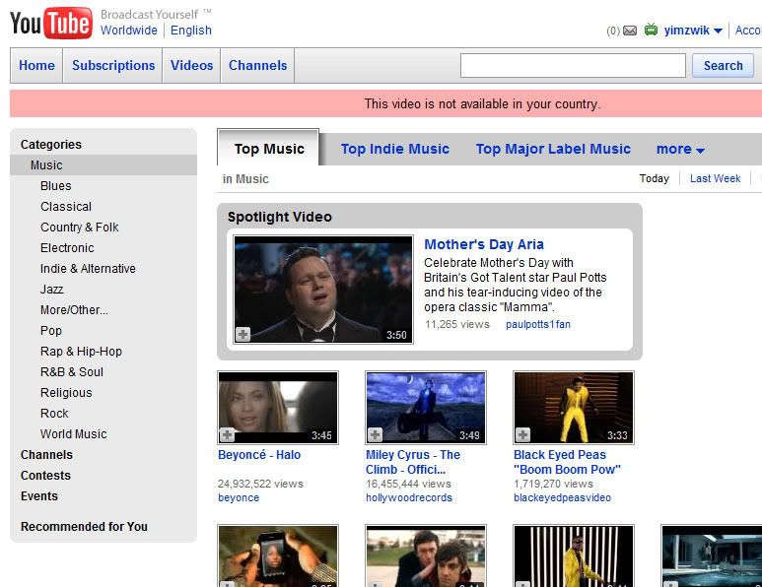The image size is (762, 587).
Task: Open the Beyoncé - Halo title link
Action: [259, 455]
